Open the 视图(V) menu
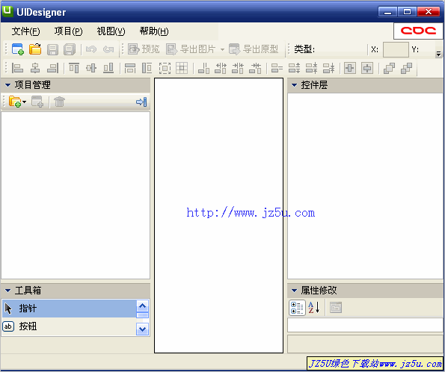445x372 pixels. pos(111,31)
